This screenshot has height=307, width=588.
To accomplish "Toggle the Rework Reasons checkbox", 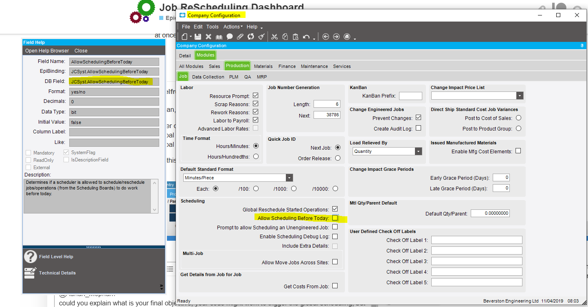I will click(x=255, y=112).
